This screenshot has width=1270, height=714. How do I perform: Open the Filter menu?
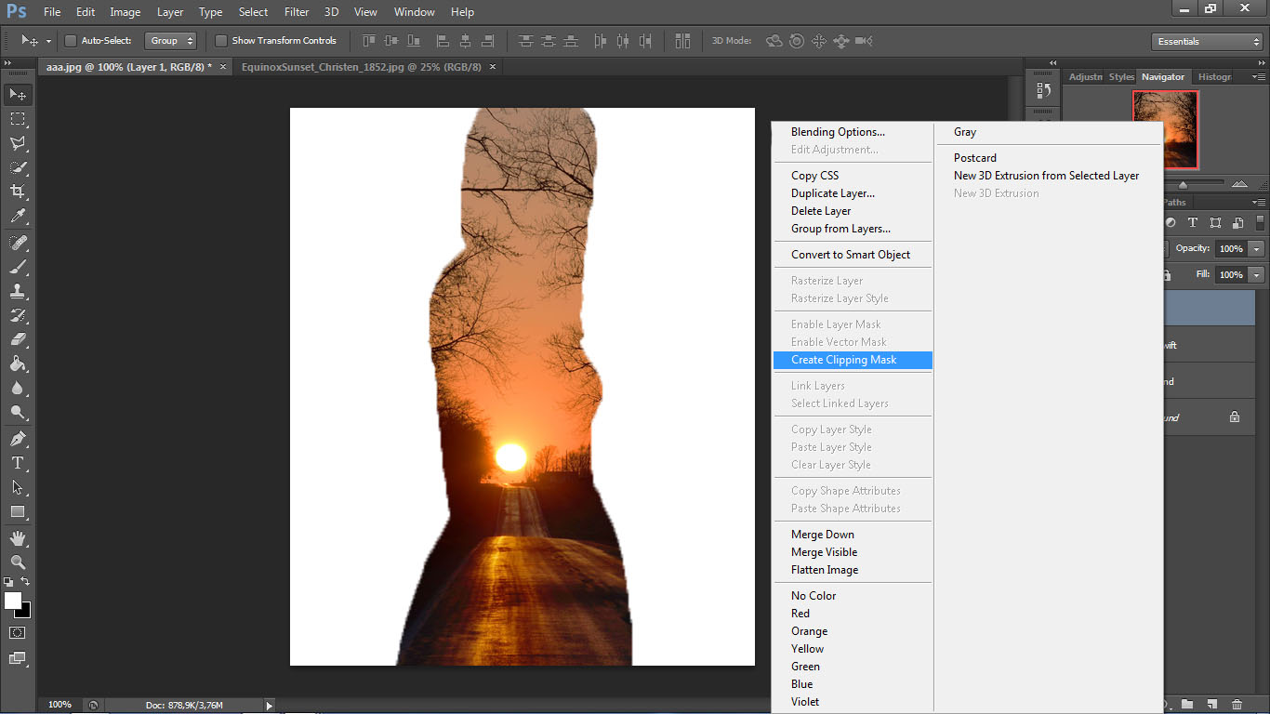296,12
